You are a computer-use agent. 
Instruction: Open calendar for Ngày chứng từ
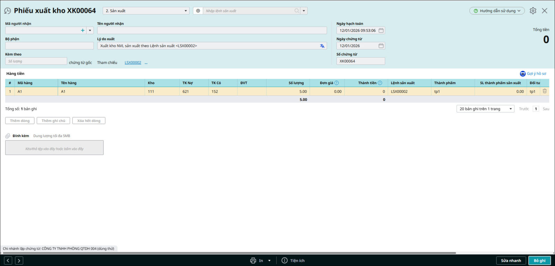tap(381, 46)
